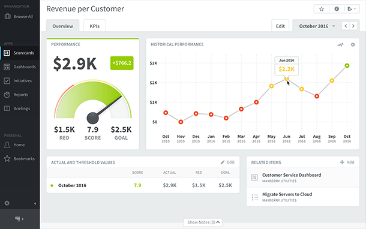Click actual value $2.9K in table
This screenshot has width=366, height=229.
[170, 185]
